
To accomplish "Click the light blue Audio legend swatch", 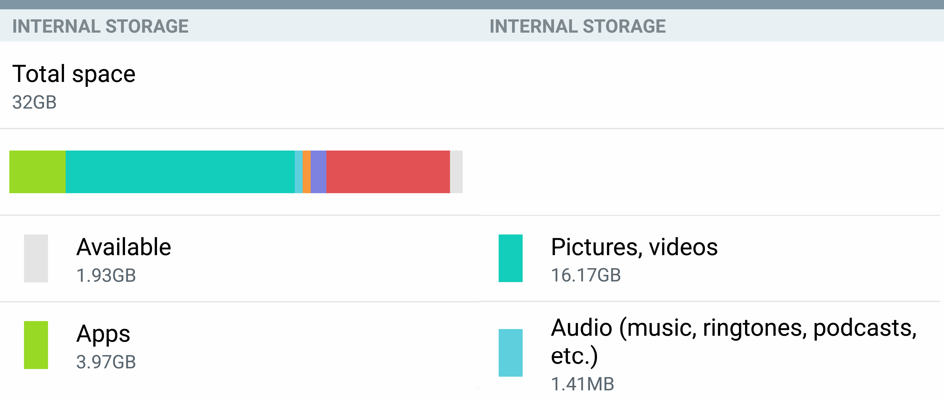I will [510, 353].
